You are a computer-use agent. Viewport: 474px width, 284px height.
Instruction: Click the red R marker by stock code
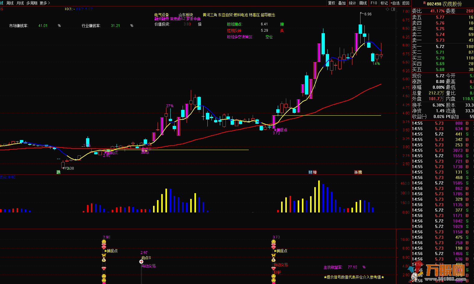424,3
